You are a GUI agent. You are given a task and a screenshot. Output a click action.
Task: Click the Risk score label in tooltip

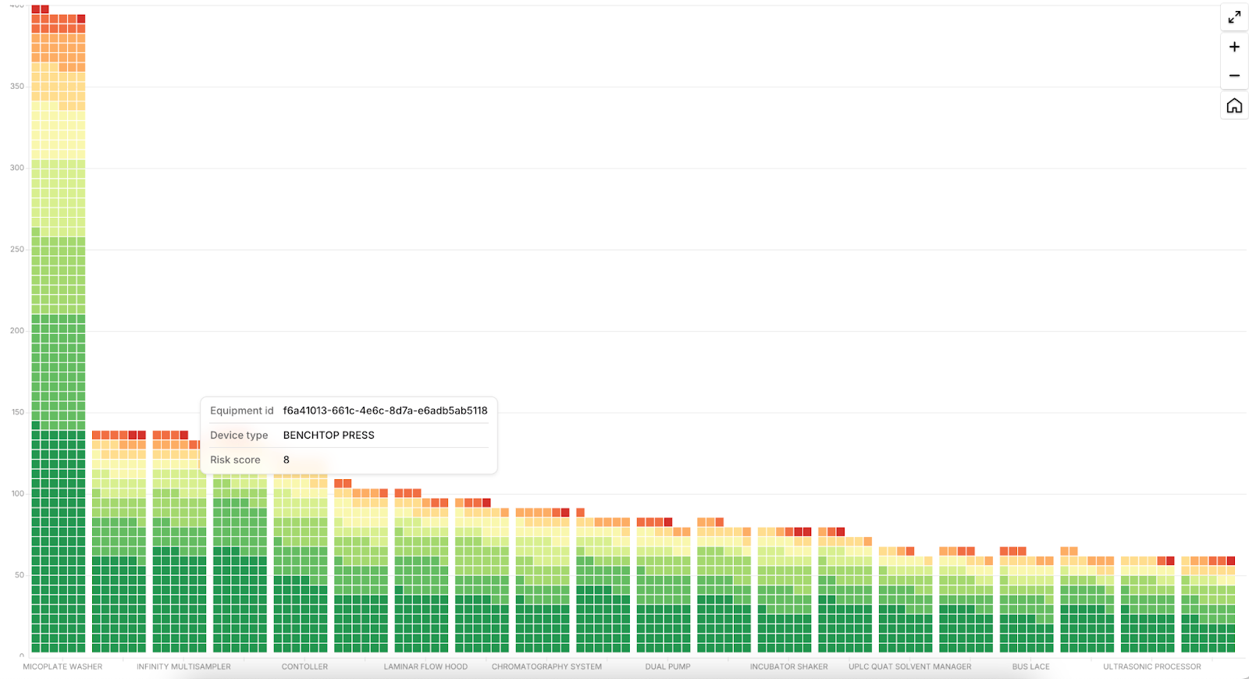click(235, 460)
